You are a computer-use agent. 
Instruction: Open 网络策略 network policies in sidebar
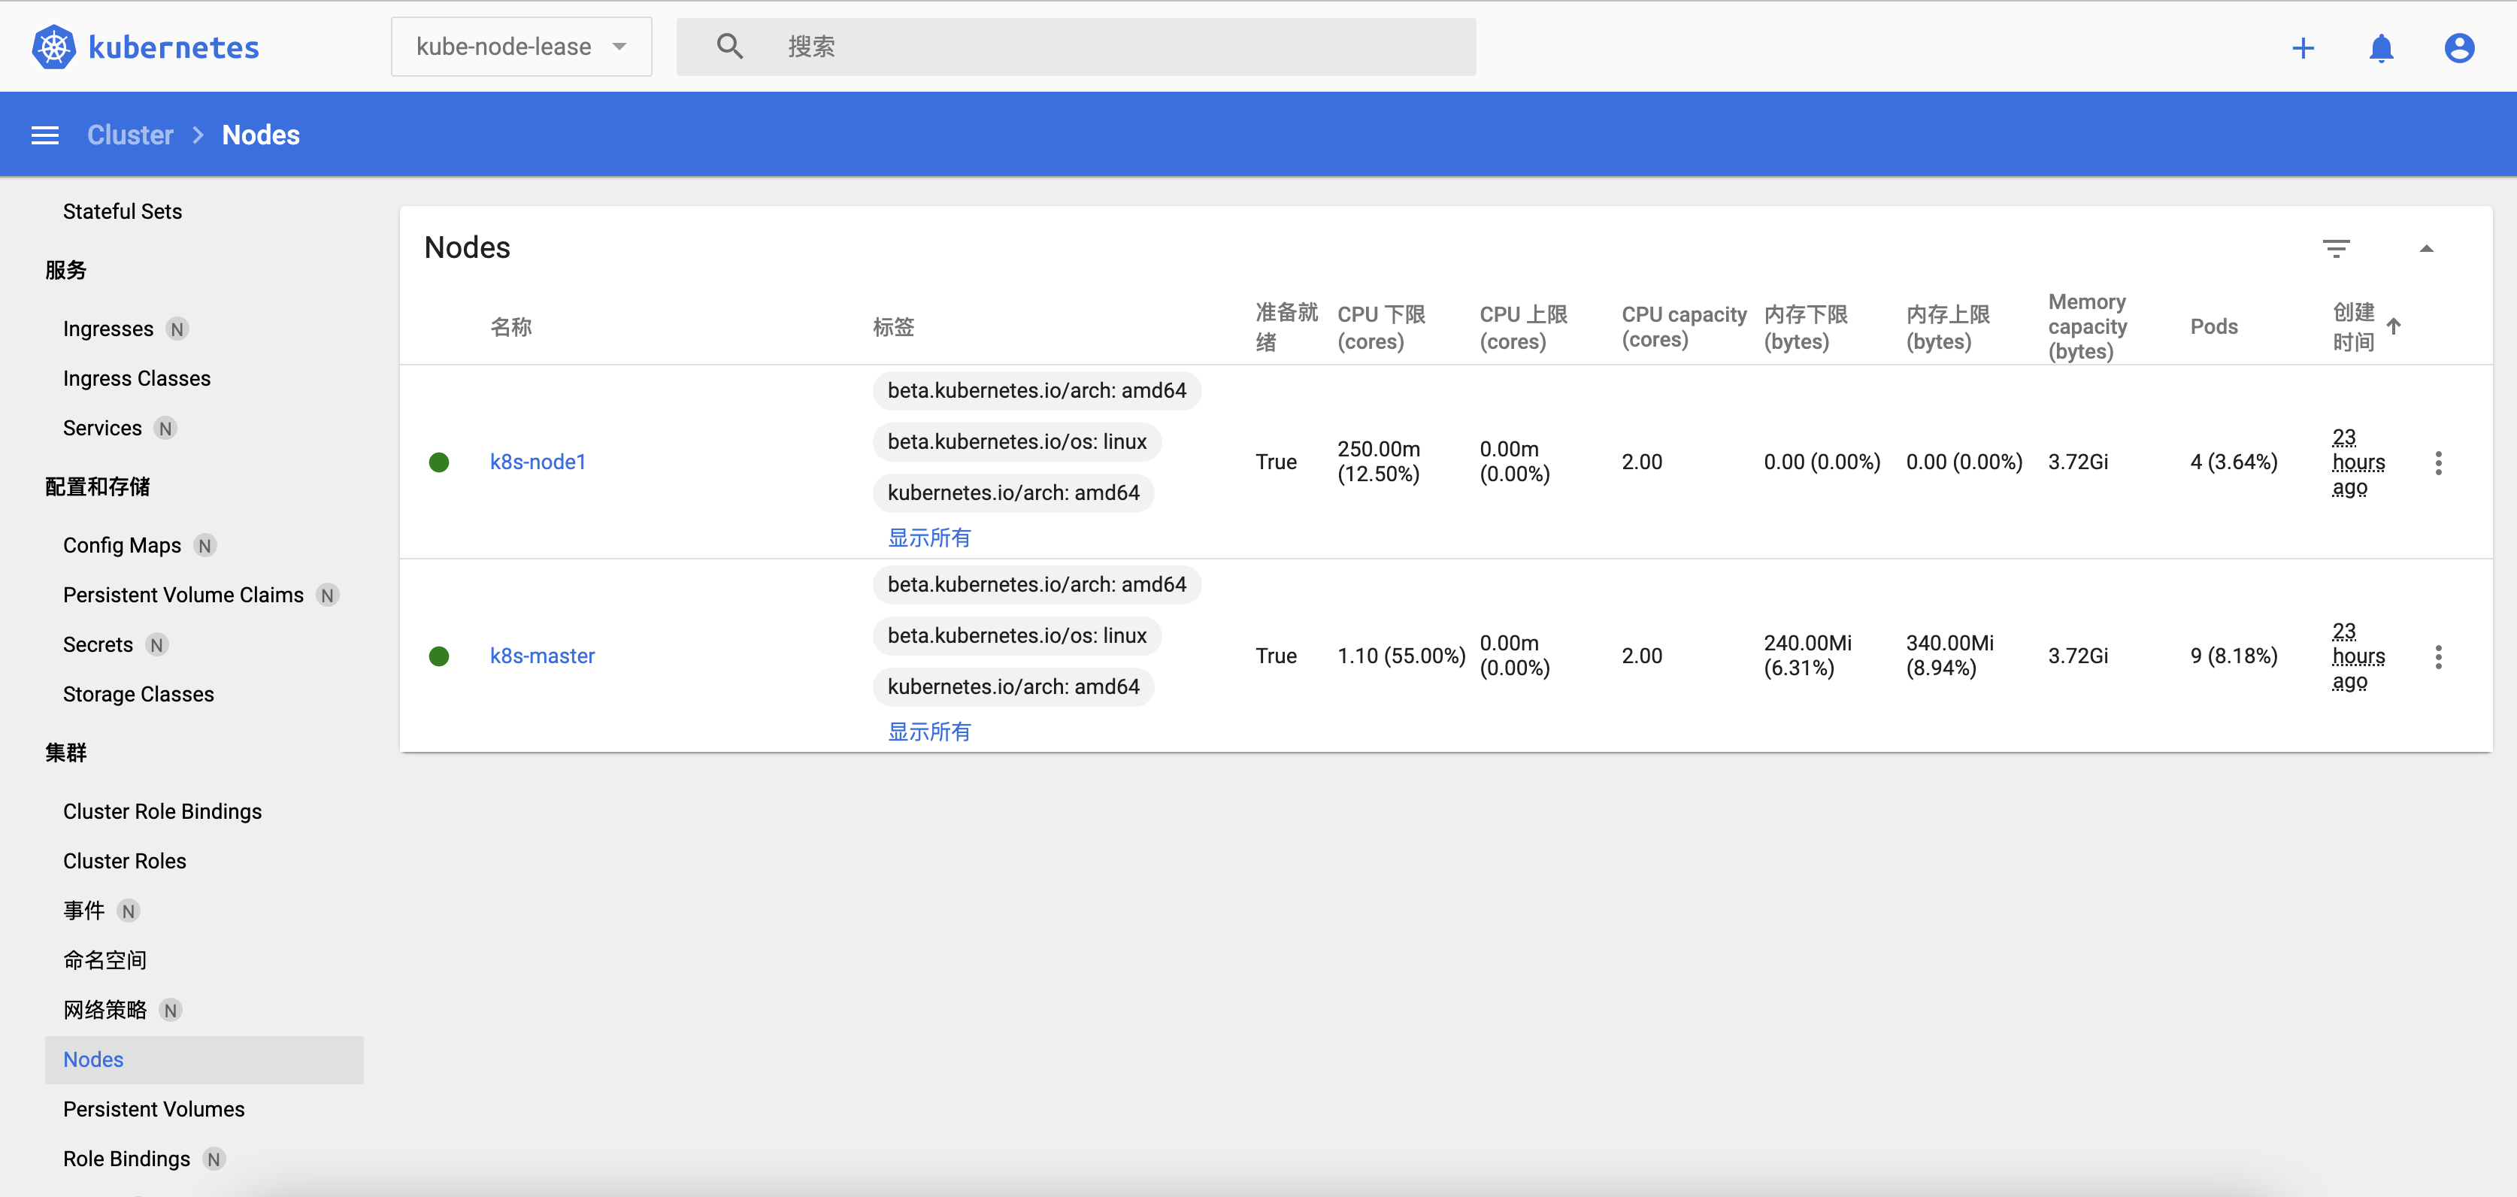(104, 1011)
